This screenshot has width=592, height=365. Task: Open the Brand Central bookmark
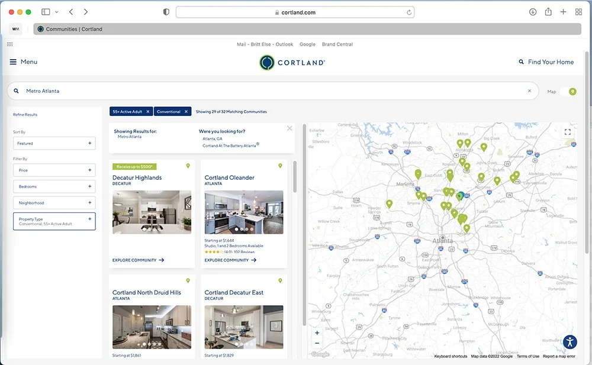click(337, 44)
